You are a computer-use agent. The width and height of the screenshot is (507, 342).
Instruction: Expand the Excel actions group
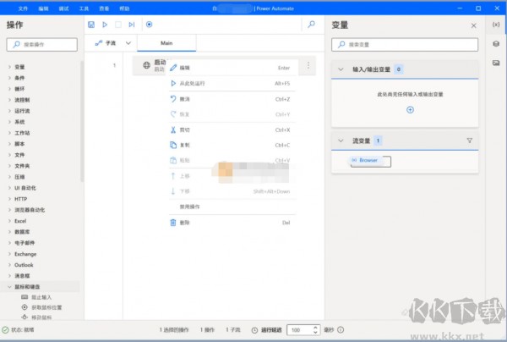pos(10,220)
